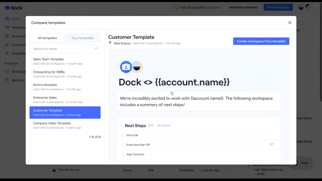Click the No status label

[x=163, y=125]
